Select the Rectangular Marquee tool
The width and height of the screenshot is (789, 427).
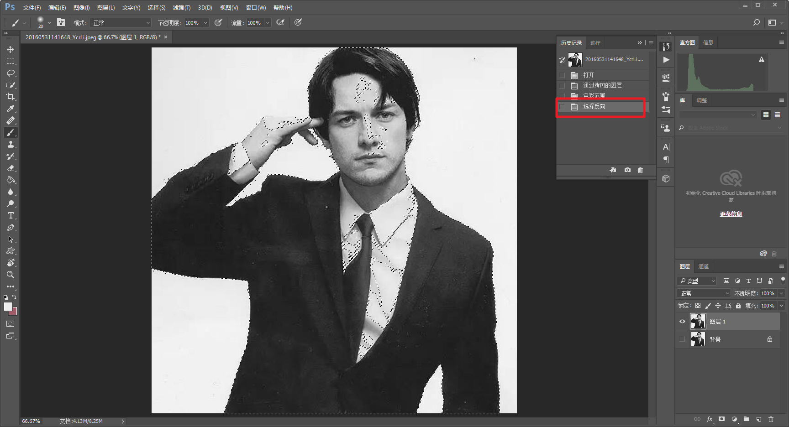point(11,61)
